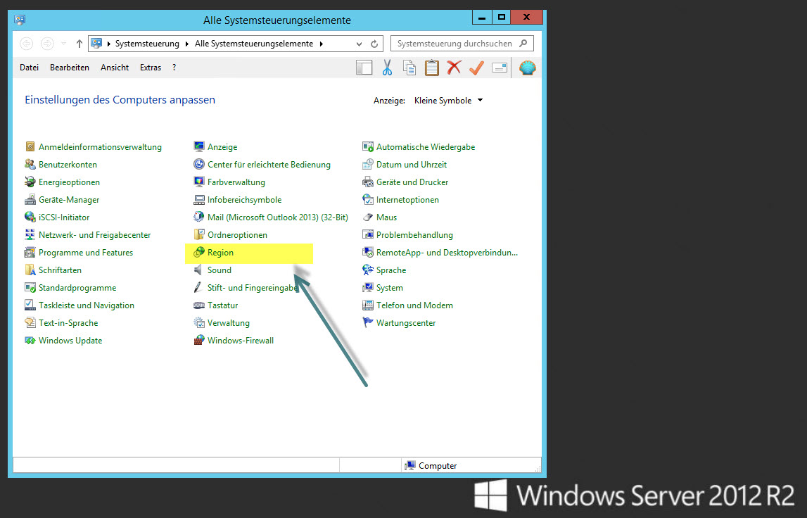Open Region settings link
807x518 pixels.
(x=220, y=252)
